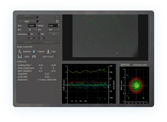Screen dimensions: 167x122
Task: Click the trash clear-calibration icon
Action: 57,17
